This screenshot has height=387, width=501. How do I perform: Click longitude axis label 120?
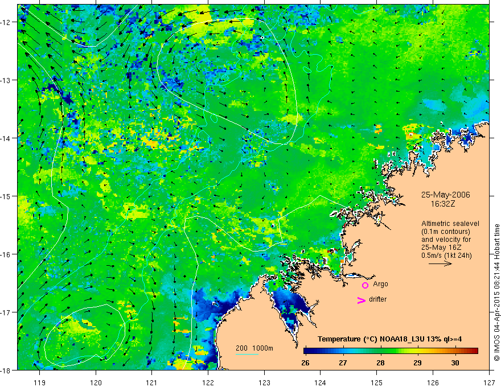pyautogui.click(x=96, y=382)
